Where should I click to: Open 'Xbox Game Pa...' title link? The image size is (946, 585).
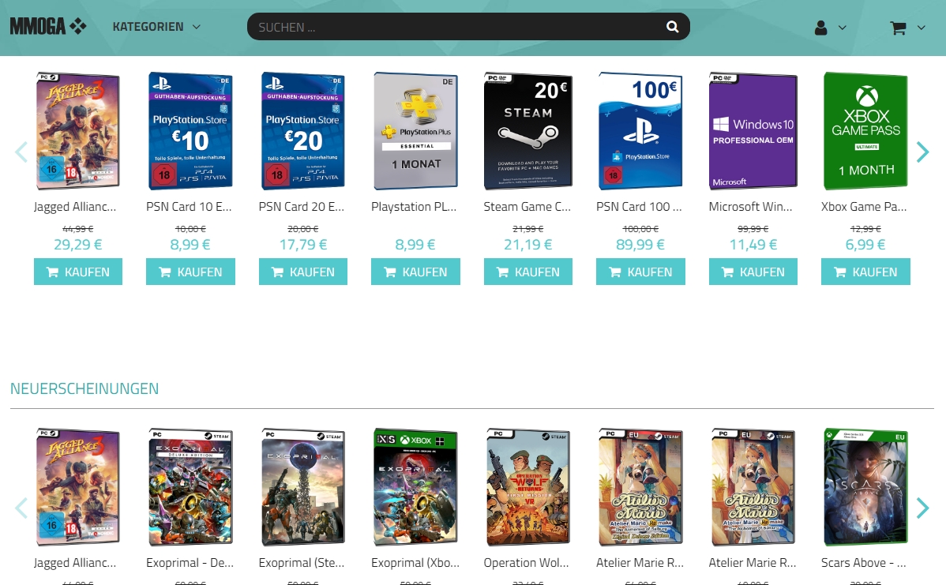[x=864, y=207]
